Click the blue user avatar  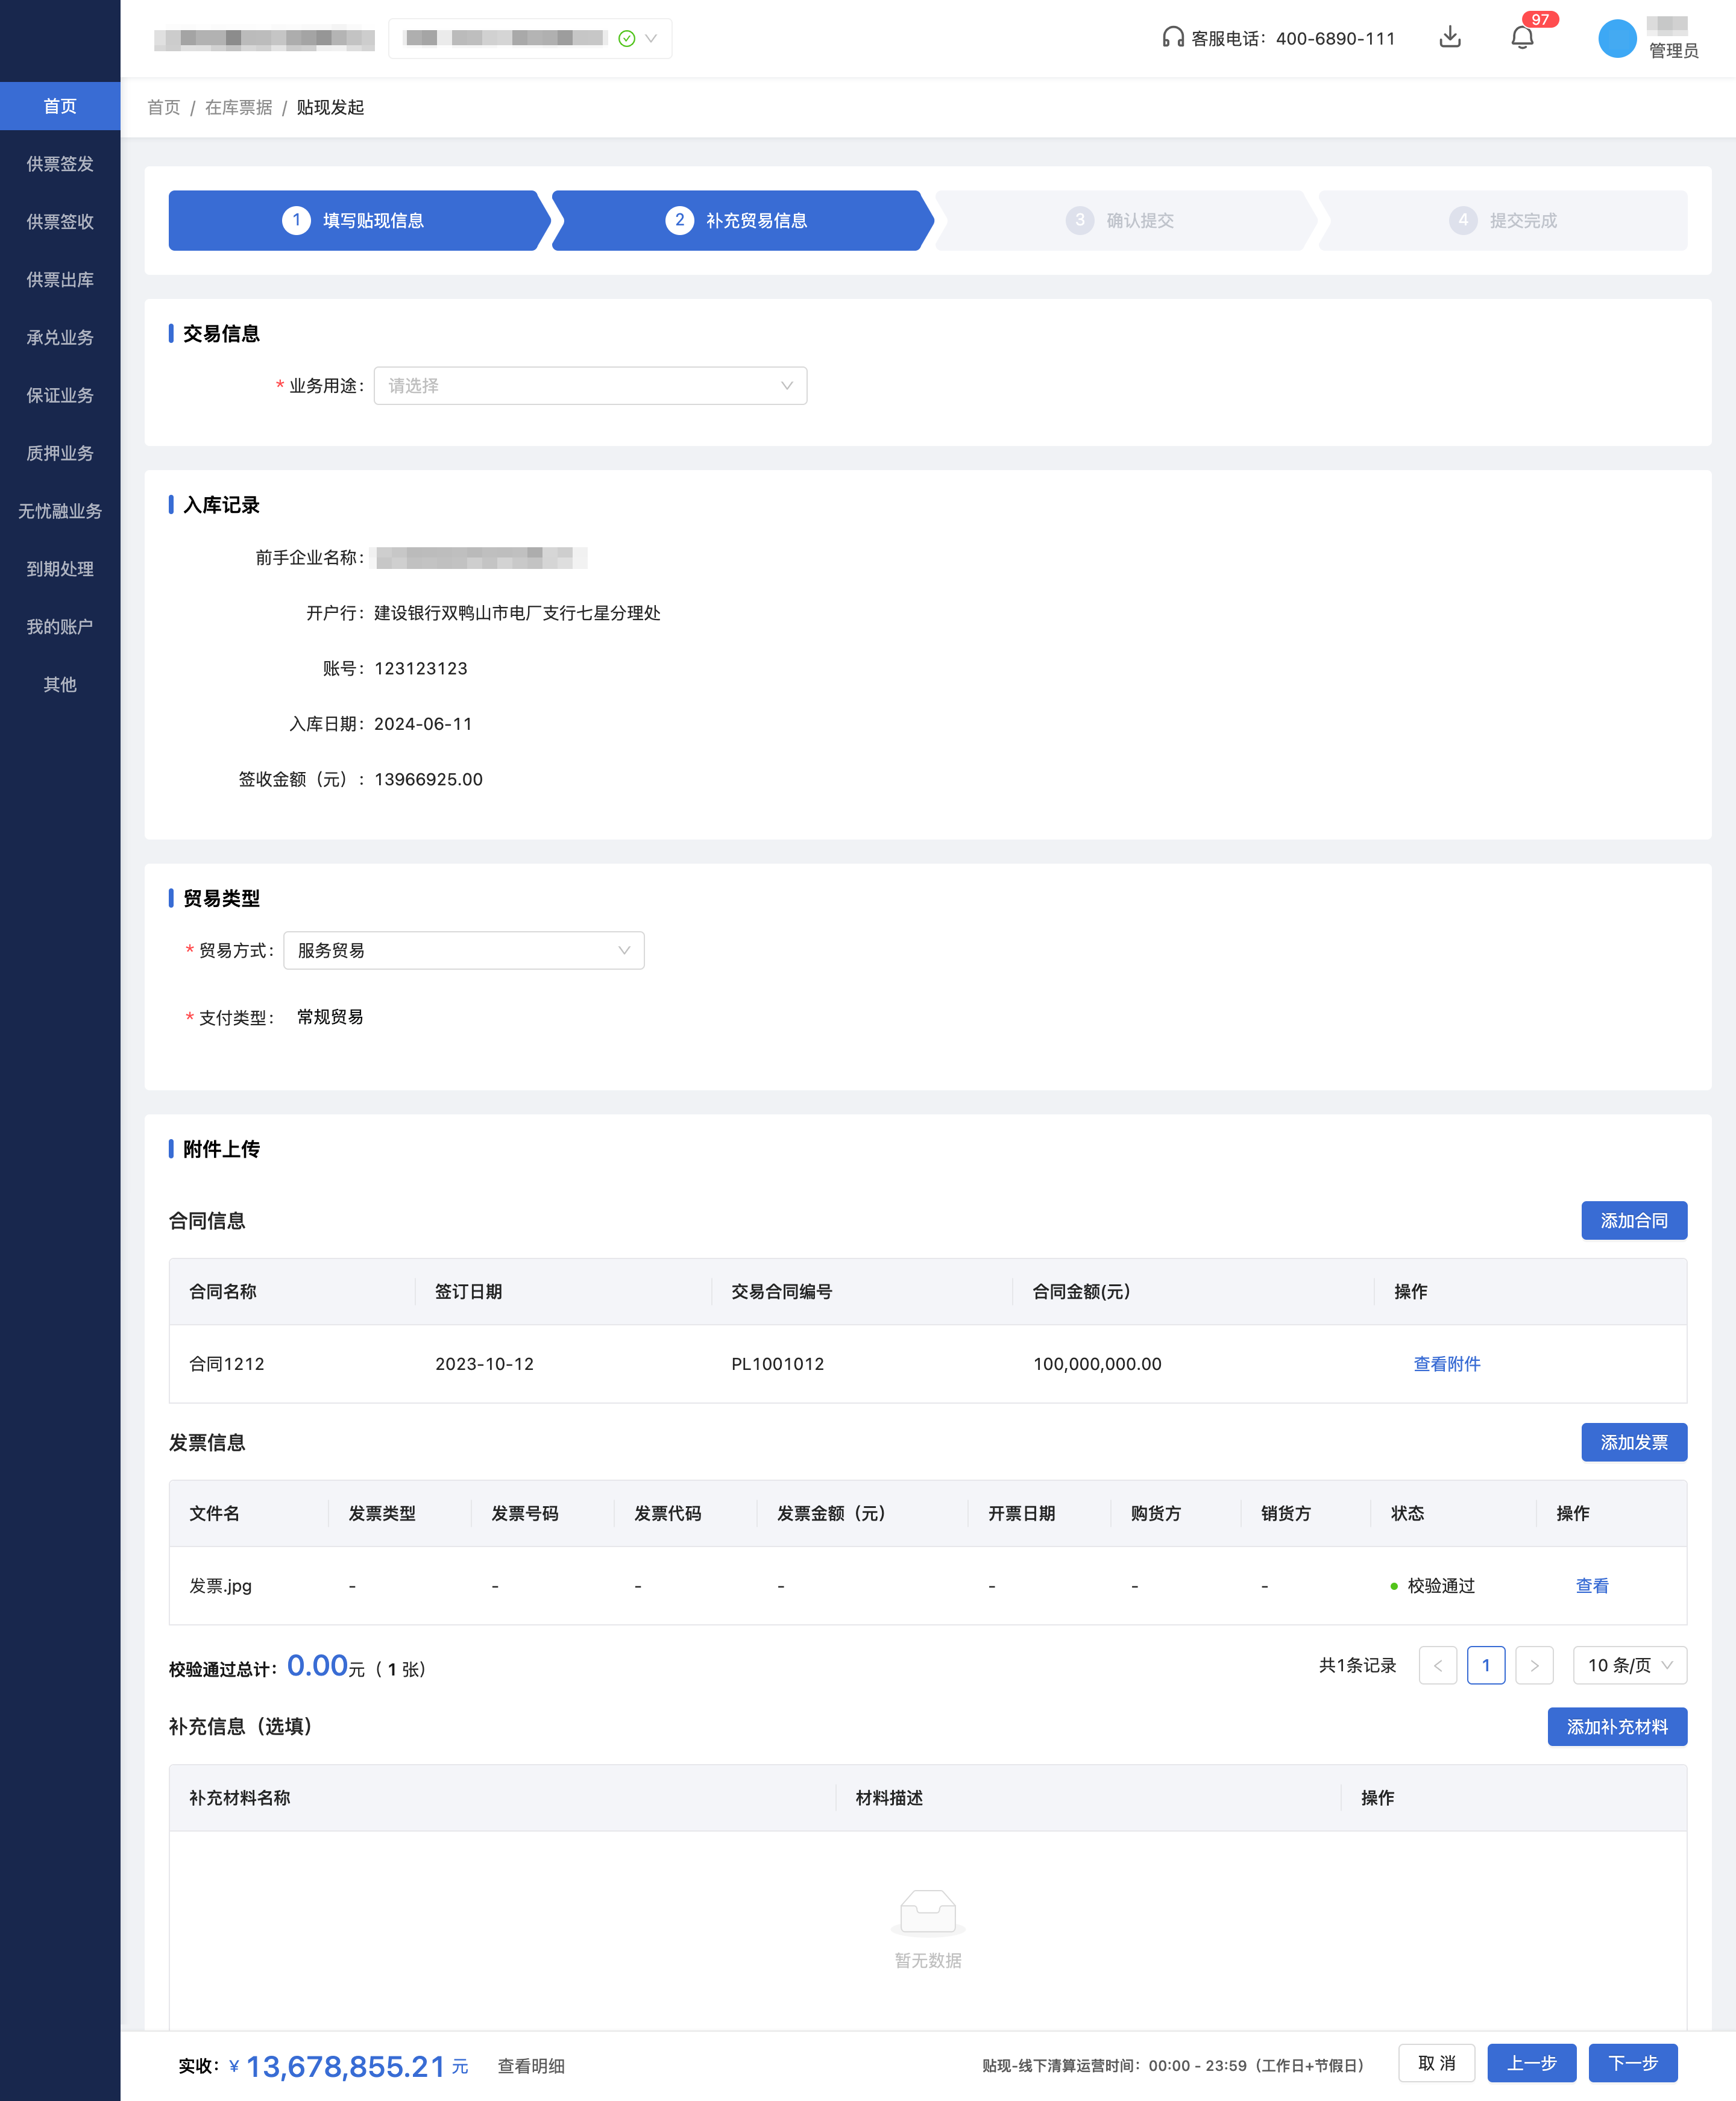point(1617,38)
